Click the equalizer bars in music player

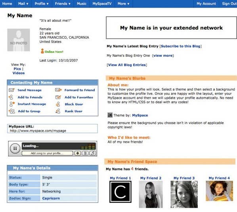(x=88, y=146)
